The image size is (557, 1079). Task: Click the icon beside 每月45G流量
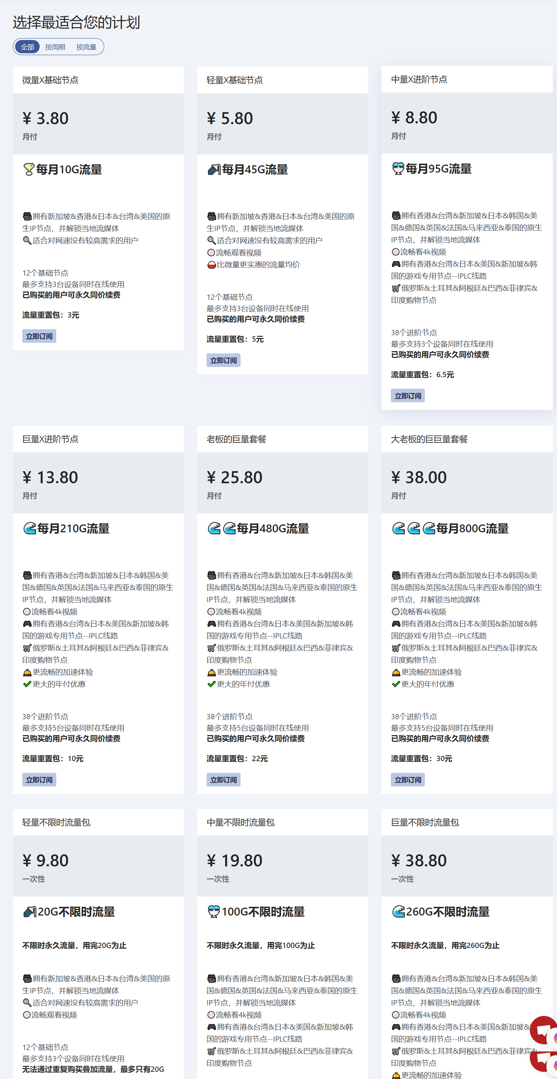click(x=213, y=170)
